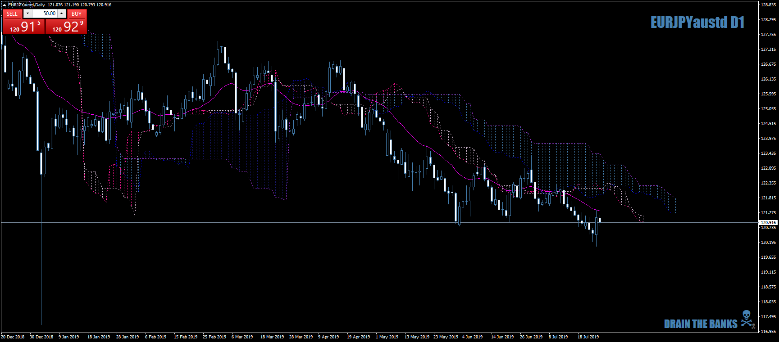This screenshot has height=342, width=779.
Task: Click the 20 Dec 2018 date label
Action: 13,337
